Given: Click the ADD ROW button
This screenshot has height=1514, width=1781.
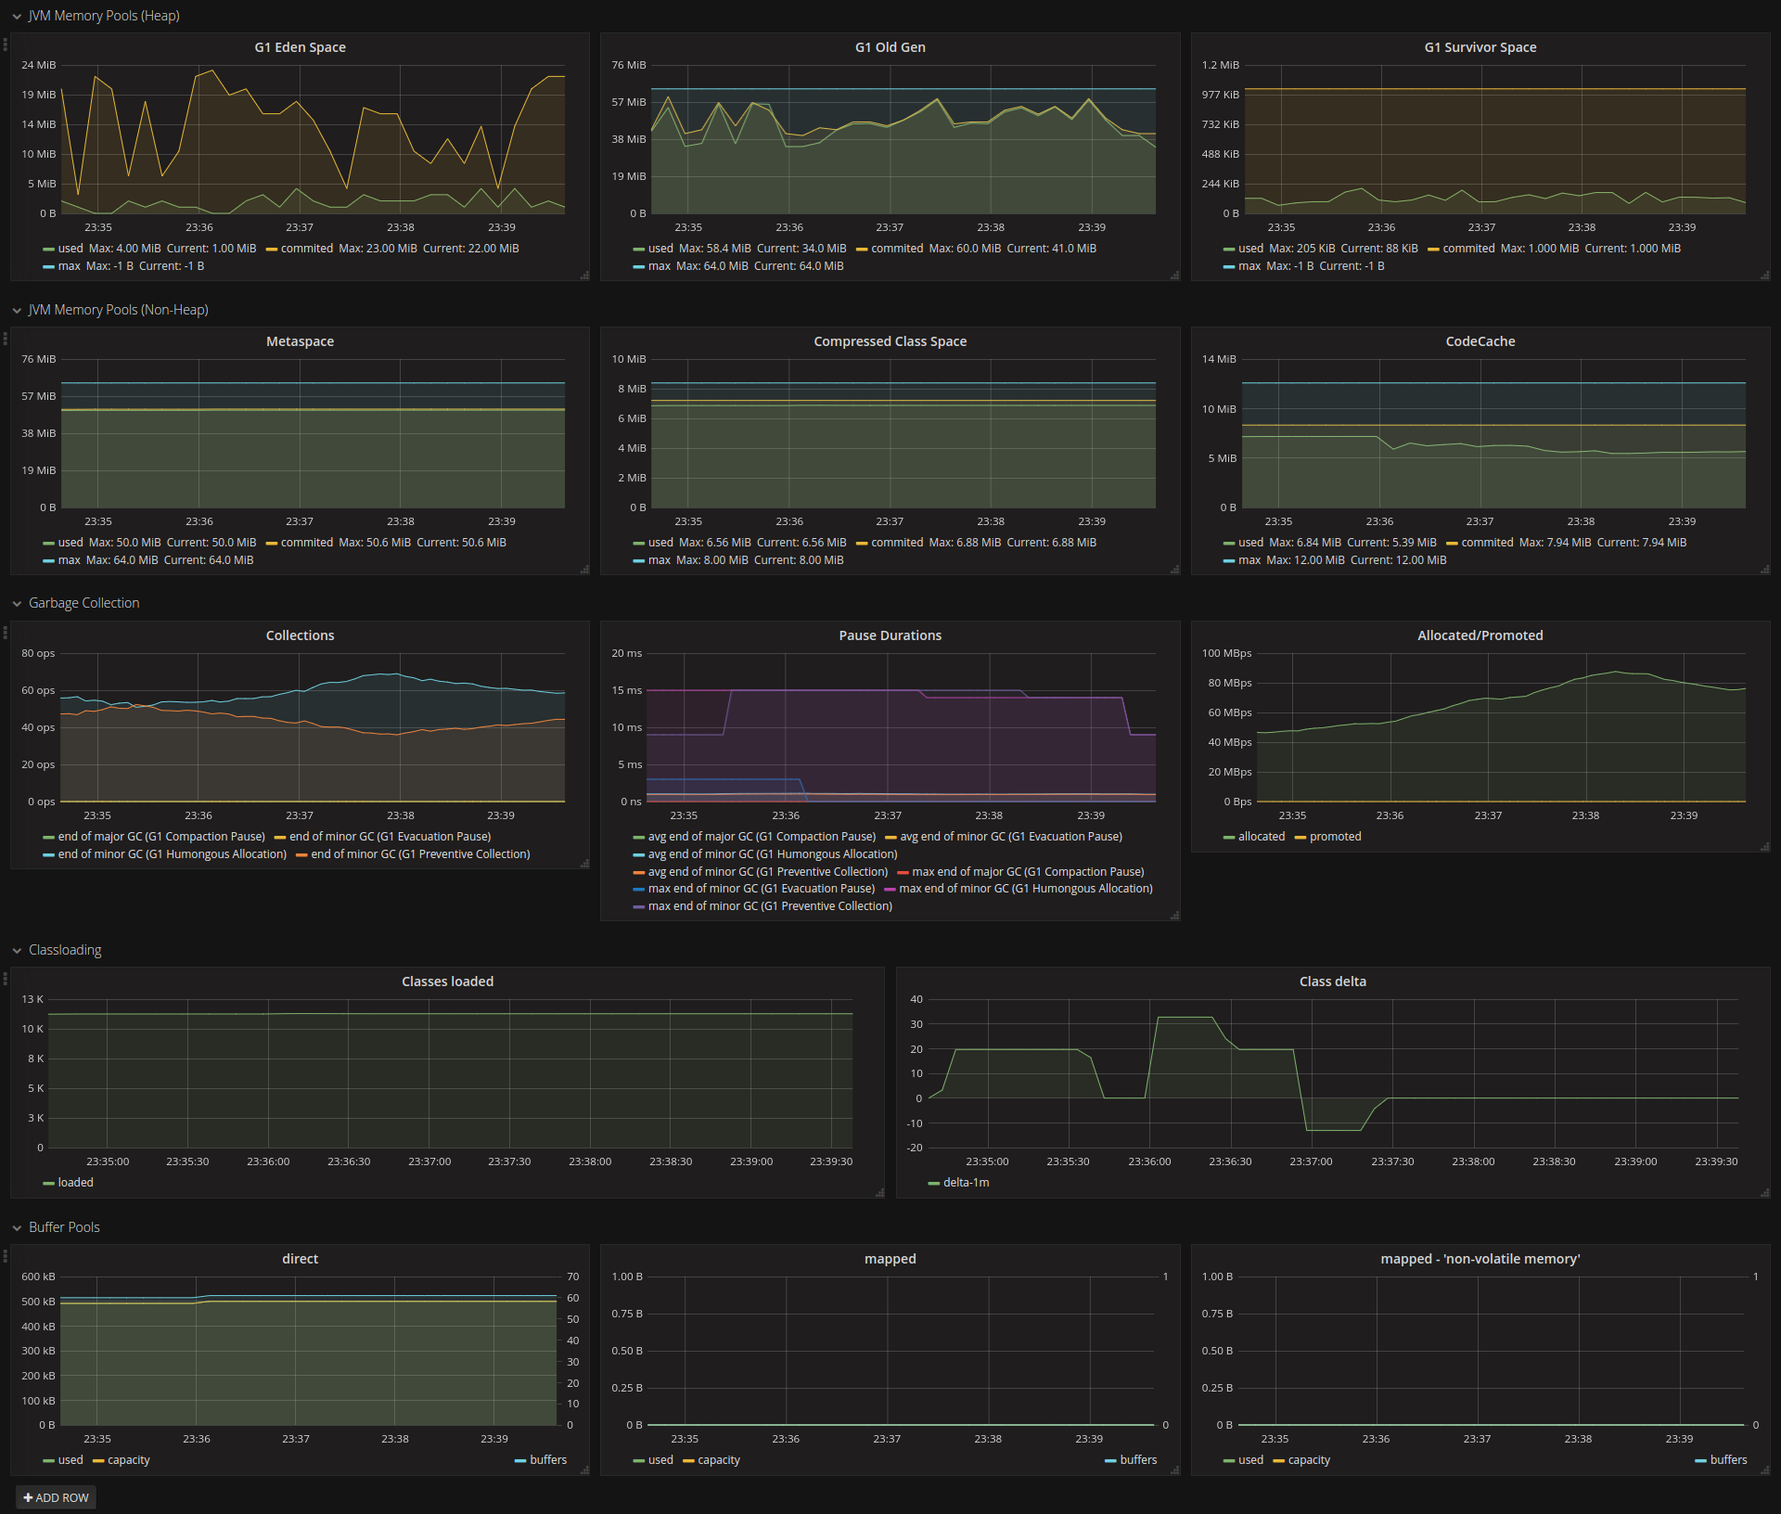Looking at the screenshot, I should coord(57,1497).
